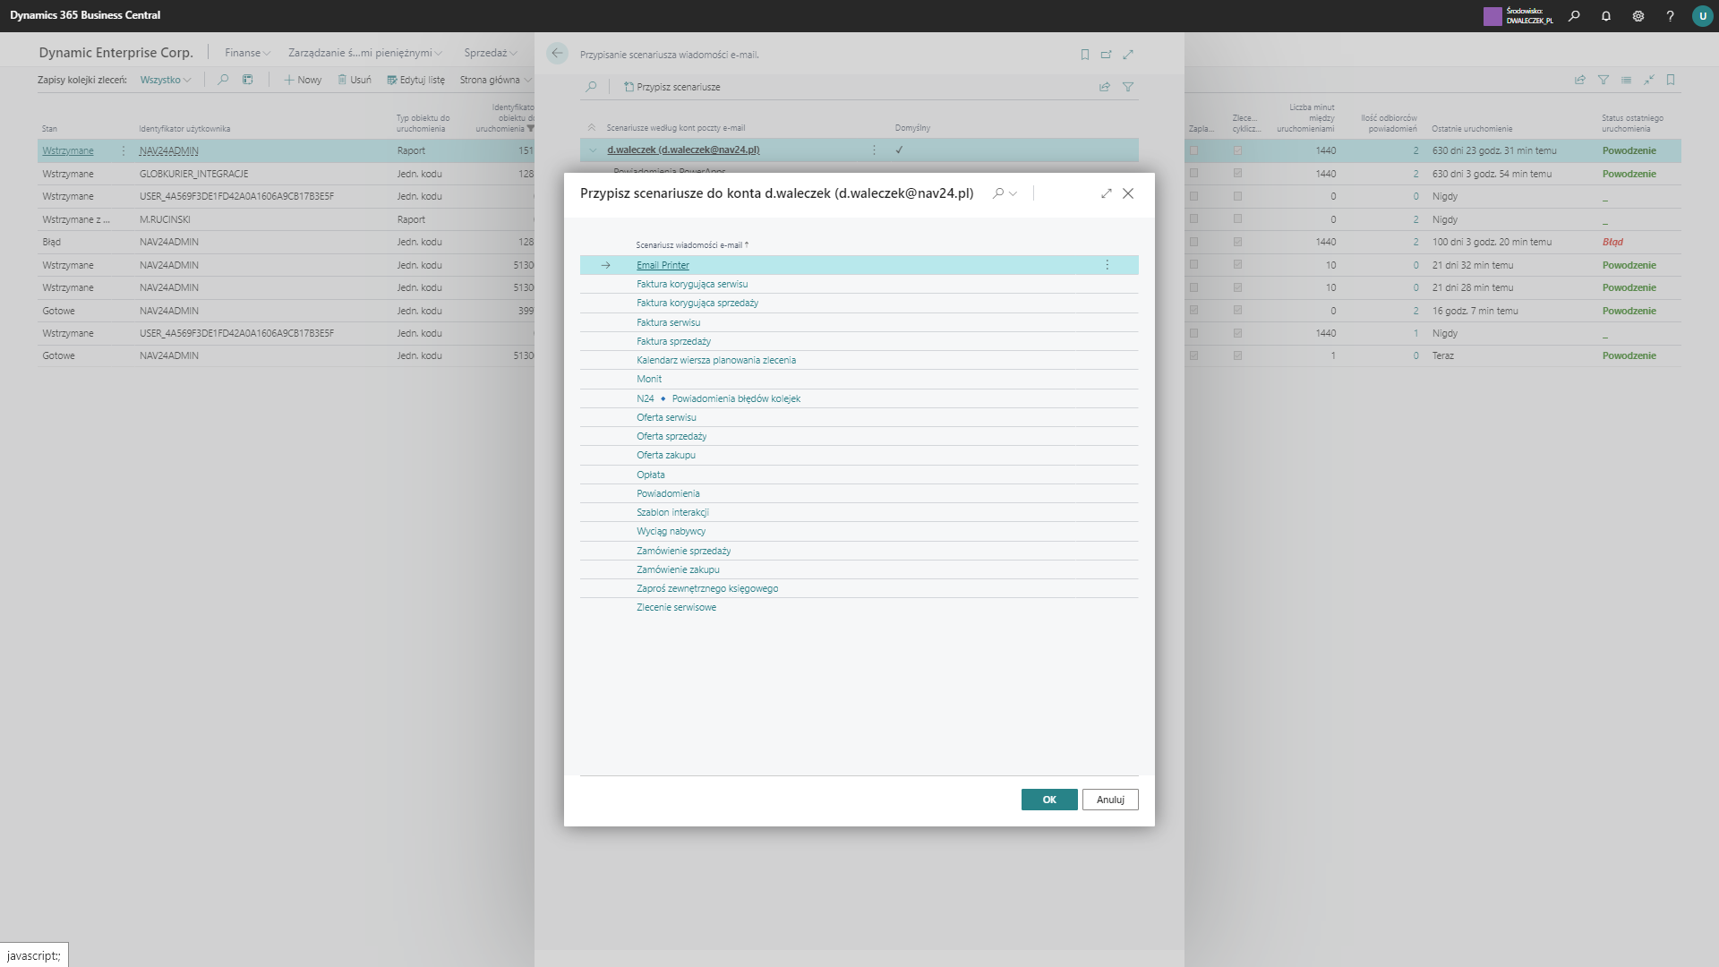The height and width of the screenshot is (967, 1719).
Task: Open help question mark icon
Action: 1670,16
